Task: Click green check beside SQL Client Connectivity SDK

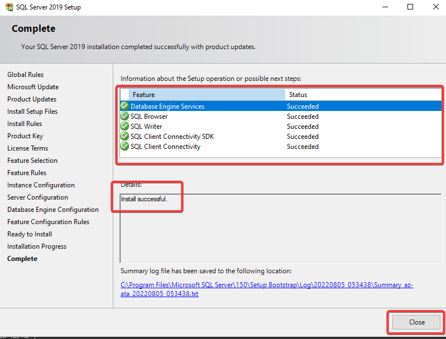Action: click(124, 137)
